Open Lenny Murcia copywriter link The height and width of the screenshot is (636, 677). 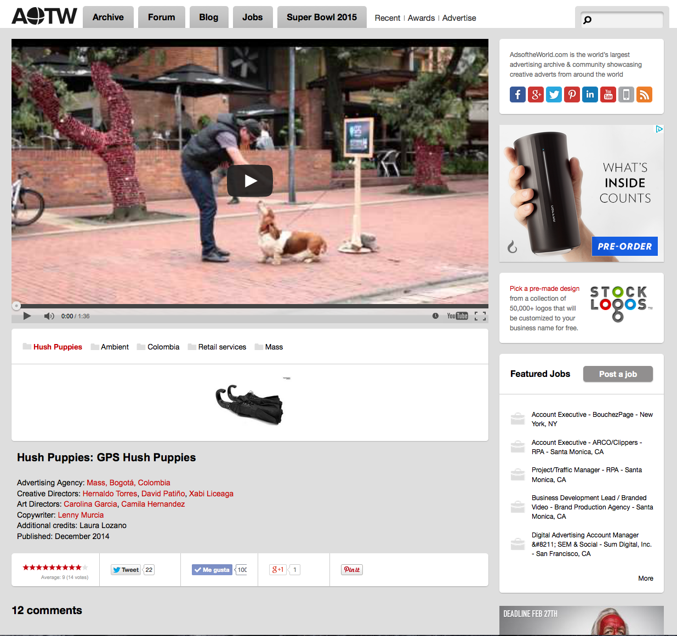(81, 515)
